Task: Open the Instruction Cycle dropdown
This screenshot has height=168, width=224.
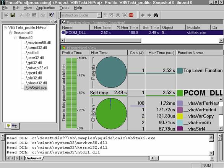Action: 99,15
